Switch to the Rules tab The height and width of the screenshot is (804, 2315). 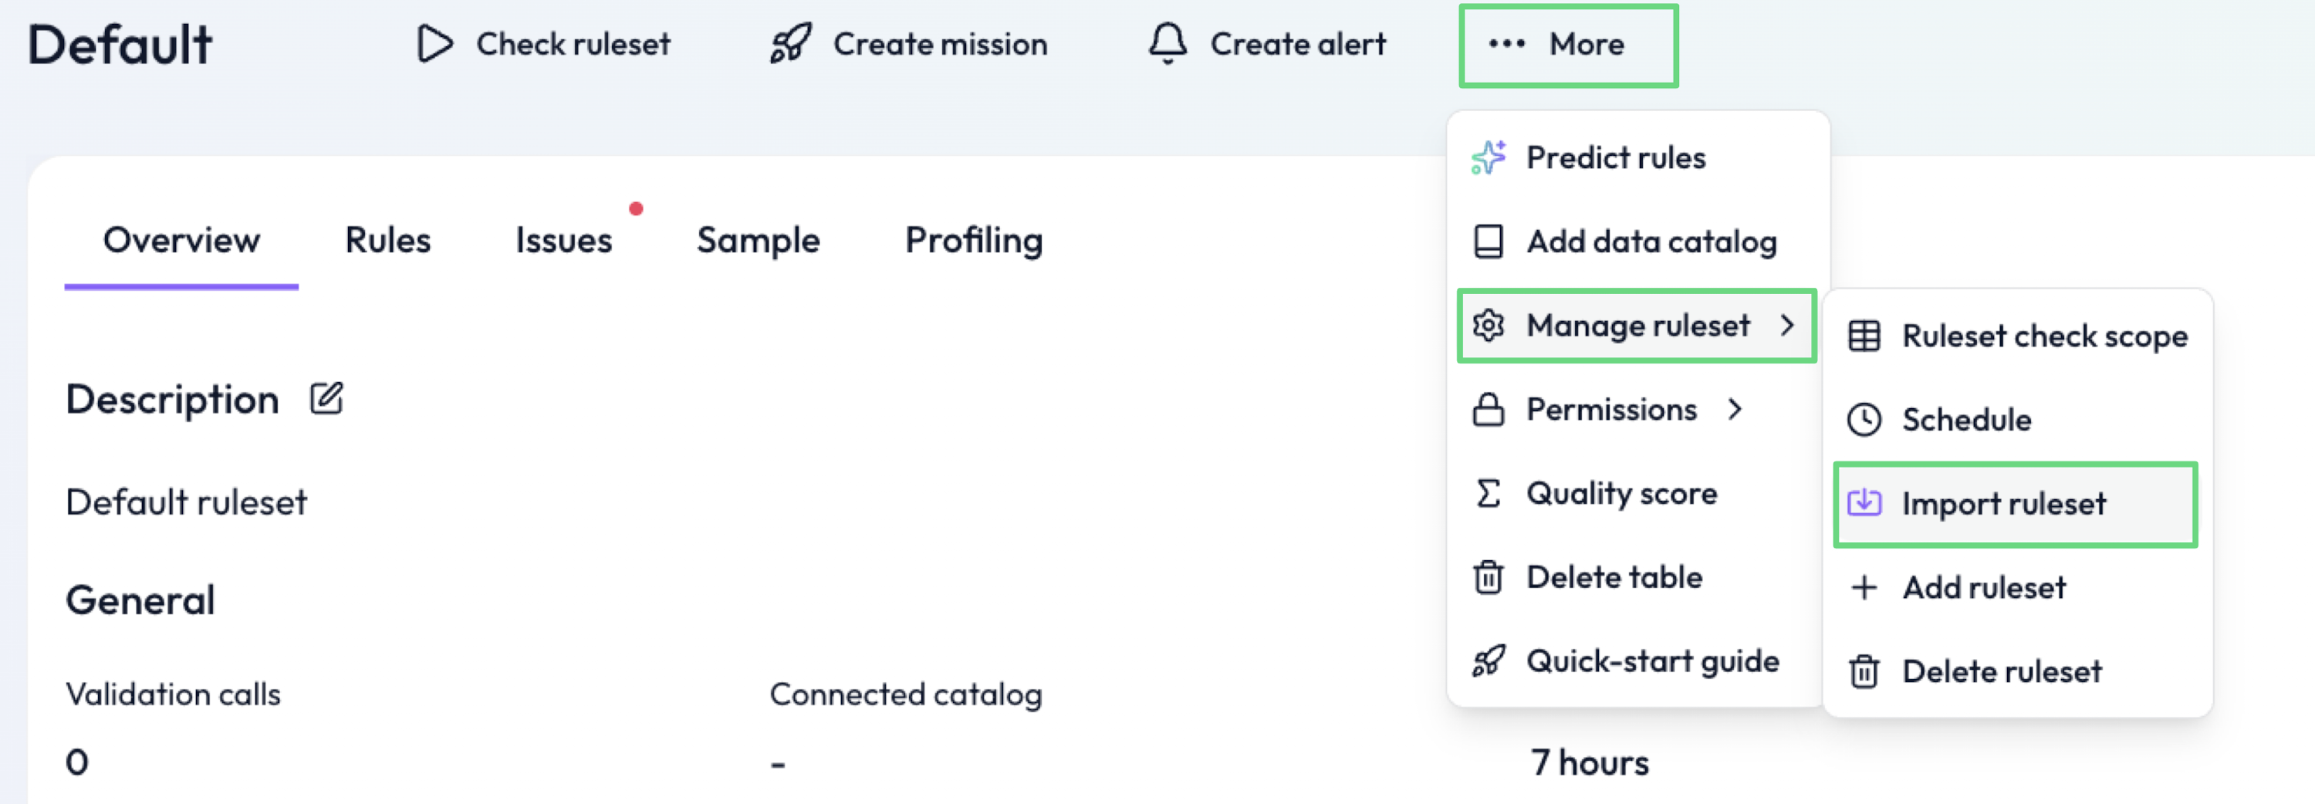pyautogui.click(x=387, y=241)
